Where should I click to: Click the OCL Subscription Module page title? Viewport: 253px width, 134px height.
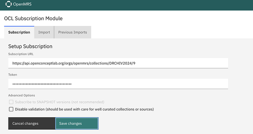coord(33,19)
